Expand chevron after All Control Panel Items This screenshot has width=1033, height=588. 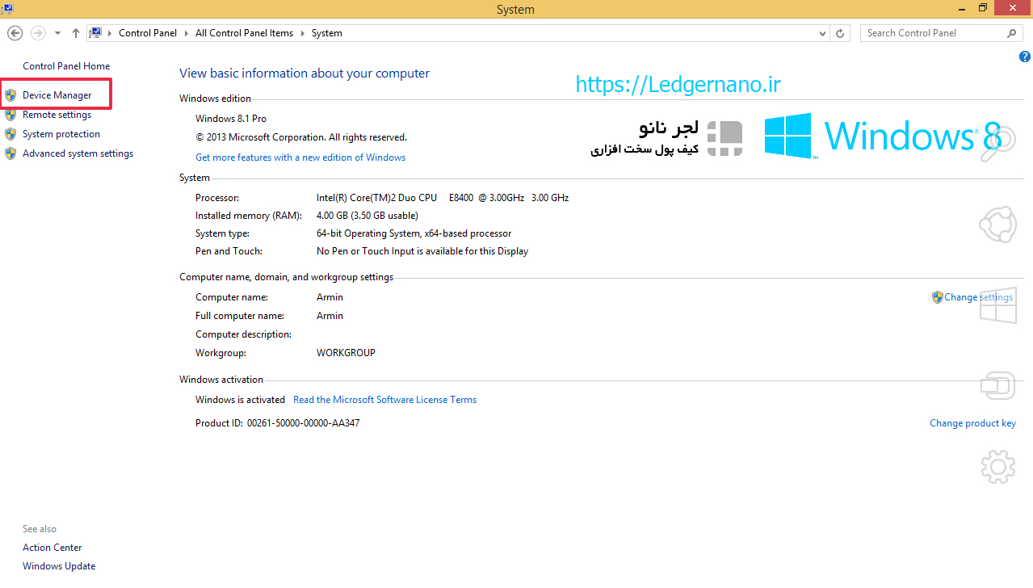(303, 33)
